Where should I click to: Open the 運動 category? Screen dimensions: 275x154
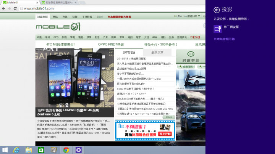point(163,37)
